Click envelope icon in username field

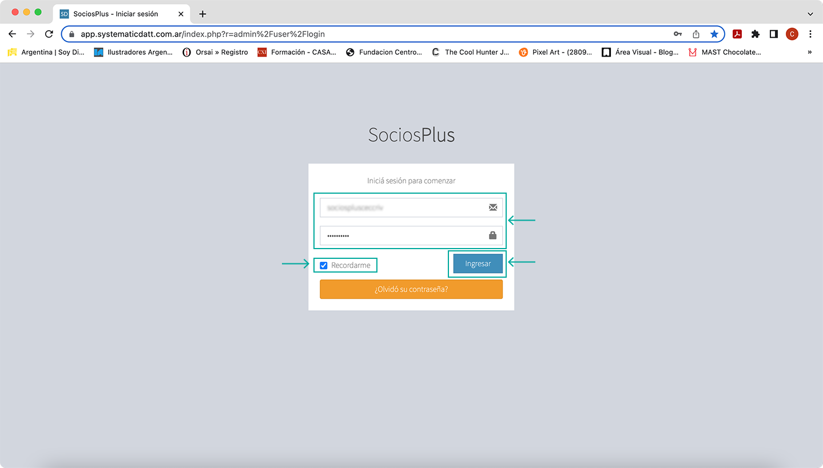point(493,208)
